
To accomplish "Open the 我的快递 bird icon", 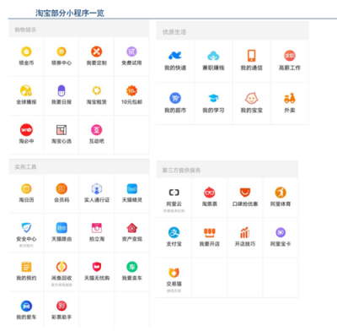I will click(175, 56).
